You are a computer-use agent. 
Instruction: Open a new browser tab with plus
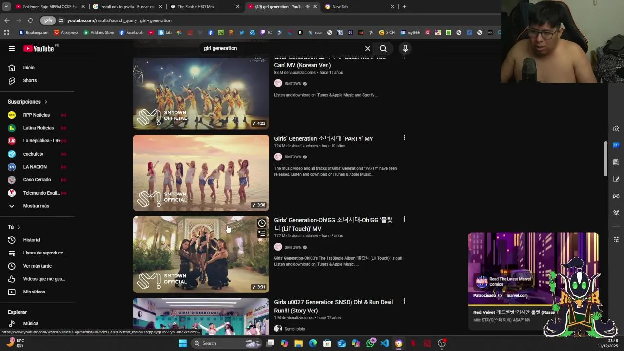point(404,7)
